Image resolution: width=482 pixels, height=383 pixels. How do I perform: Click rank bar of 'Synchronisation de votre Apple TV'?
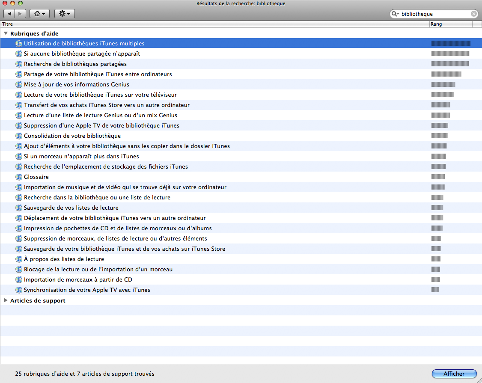point(435,290)
